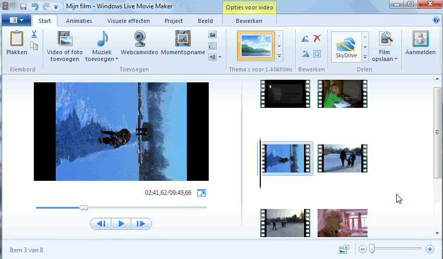
Task: Select the dusk snowy field clip
Action: click(285, 223)
